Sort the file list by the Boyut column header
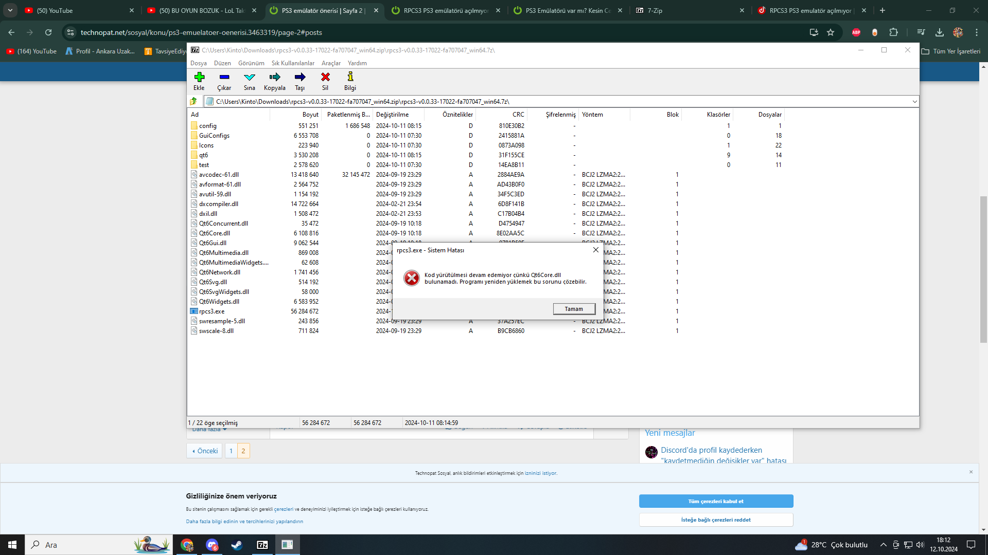This screenshot has width=988, height=555. (310, 115)
